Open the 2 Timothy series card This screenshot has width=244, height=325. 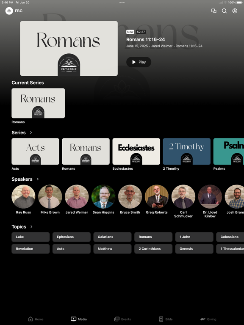tap(186, 151)
